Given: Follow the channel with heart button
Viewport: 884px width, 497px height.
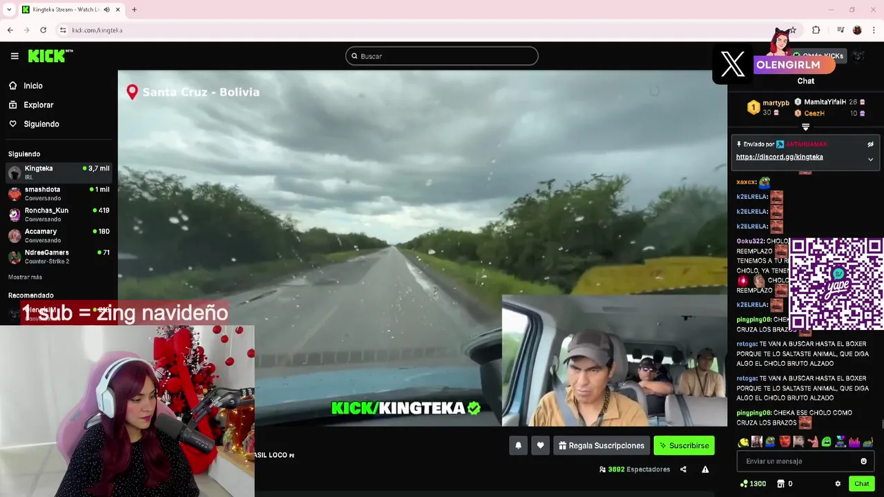Looking at the screenshot, I should tap(540, 446).
